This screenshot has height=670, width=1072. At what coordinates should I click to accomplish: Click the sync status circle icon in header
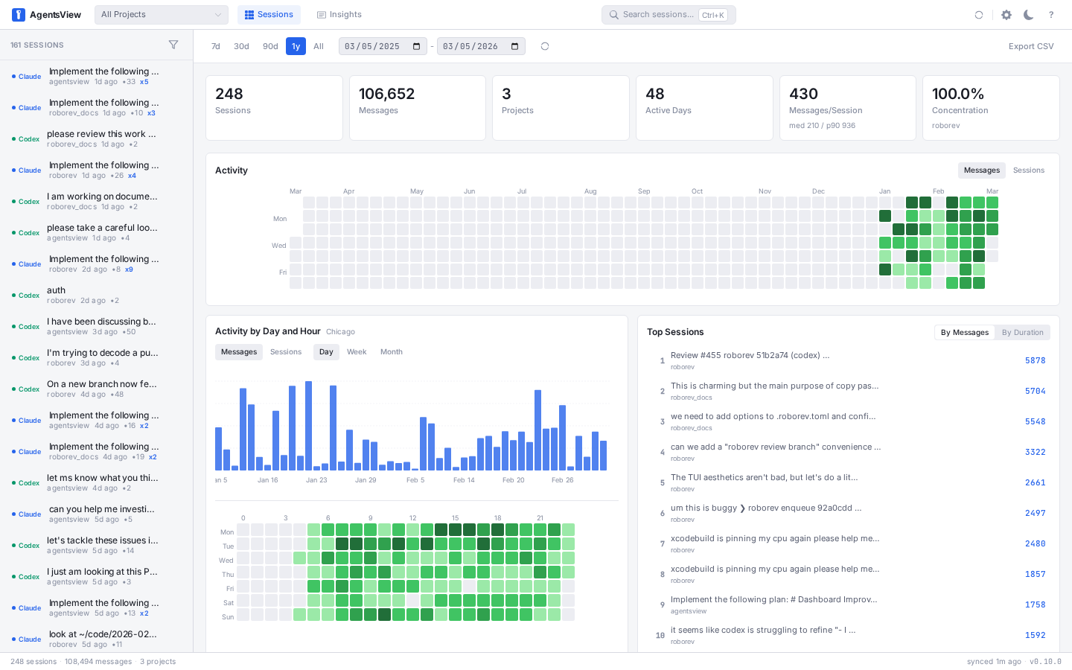pos(979,15)
